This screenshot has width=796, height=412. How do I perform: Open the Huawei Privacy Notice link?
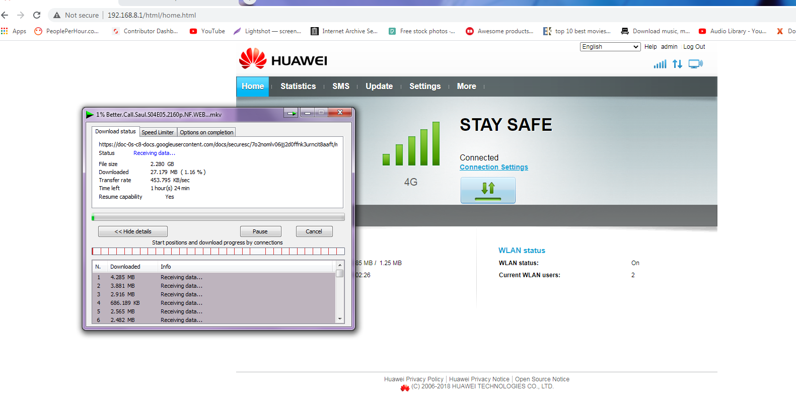(x=479, y=379)
